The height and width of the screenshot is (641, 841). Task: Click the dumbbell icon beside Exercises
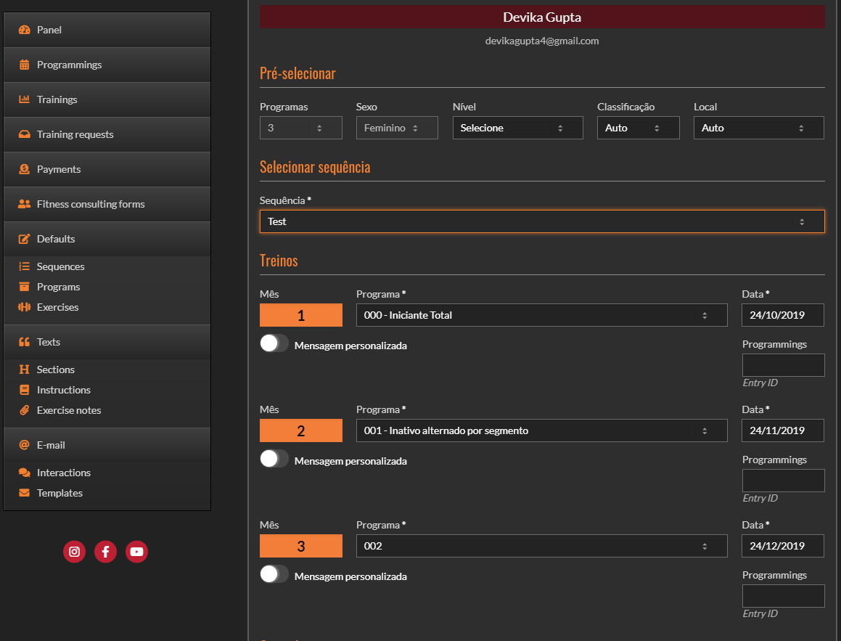24,307
